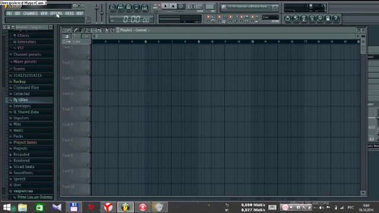Open the TOOLS menu
Image resolution: width=379 pixels, height=213 pixels.
coord(69,13)
